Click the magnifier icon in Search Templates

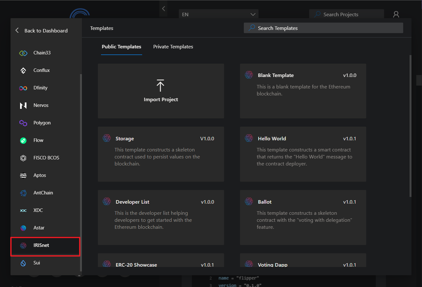252,28
